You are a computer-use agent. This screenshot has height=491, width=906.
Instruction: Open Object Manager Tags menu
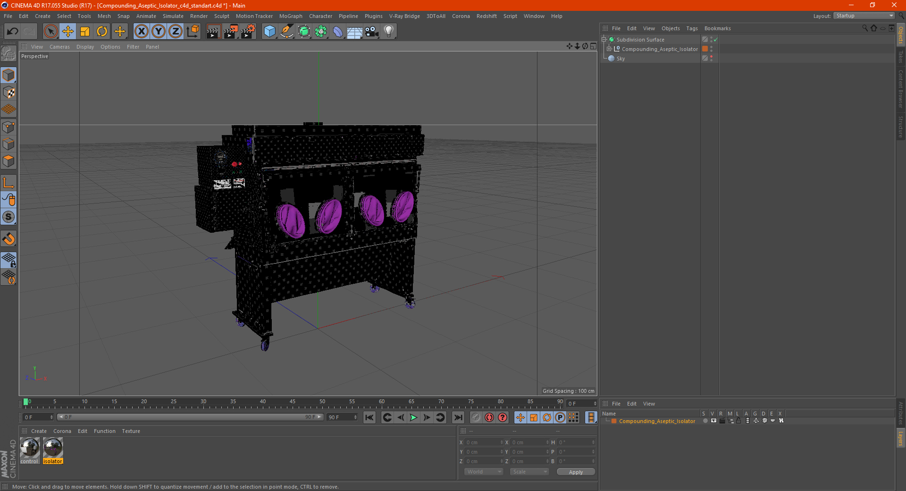692,28
